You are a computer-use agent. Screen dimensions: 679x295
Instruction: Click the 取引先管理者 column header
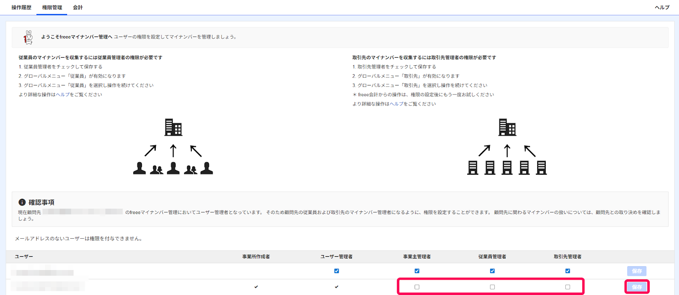point(567,256)
